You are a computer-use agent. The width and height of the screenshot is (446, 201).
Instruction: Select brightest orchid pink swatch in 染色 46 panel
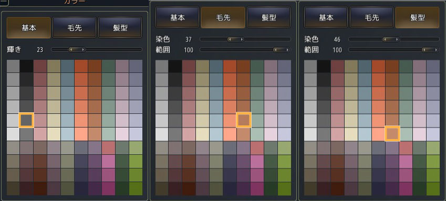click(x=406, y=161)
